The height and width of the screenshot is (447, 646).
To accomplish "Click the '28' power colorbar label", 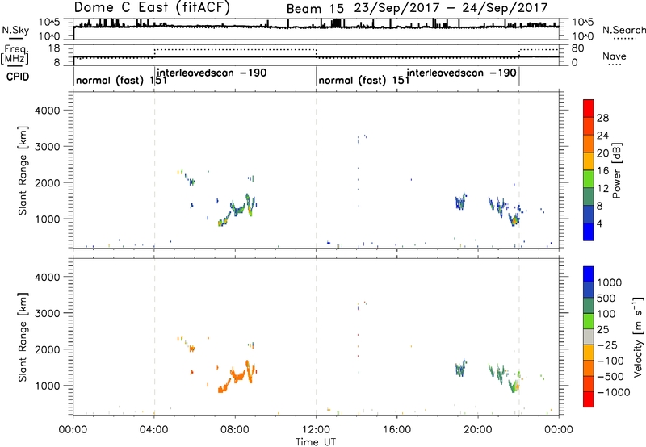I will [602, 118].
